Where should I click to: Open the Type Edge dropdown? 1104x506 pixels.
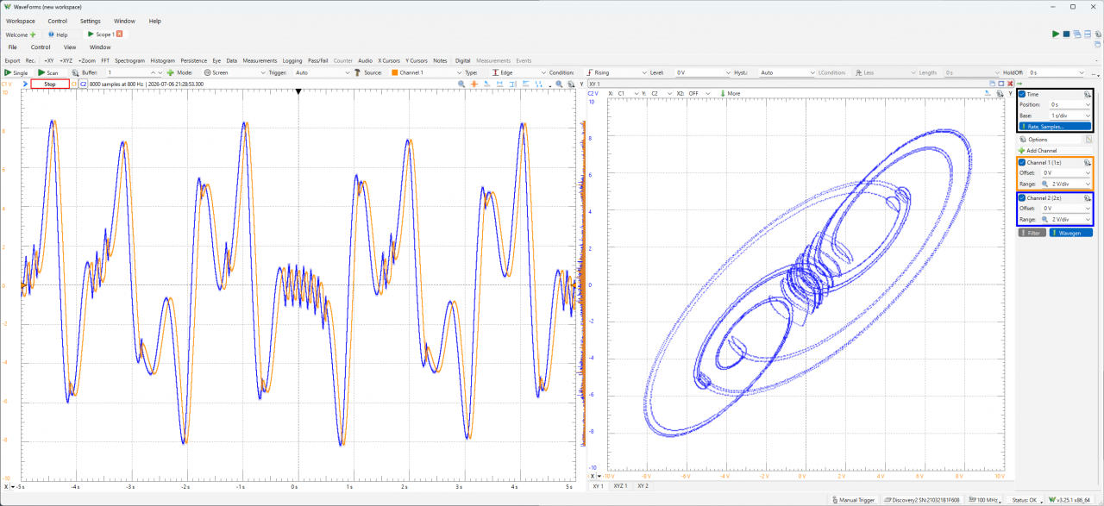point(518,72)
